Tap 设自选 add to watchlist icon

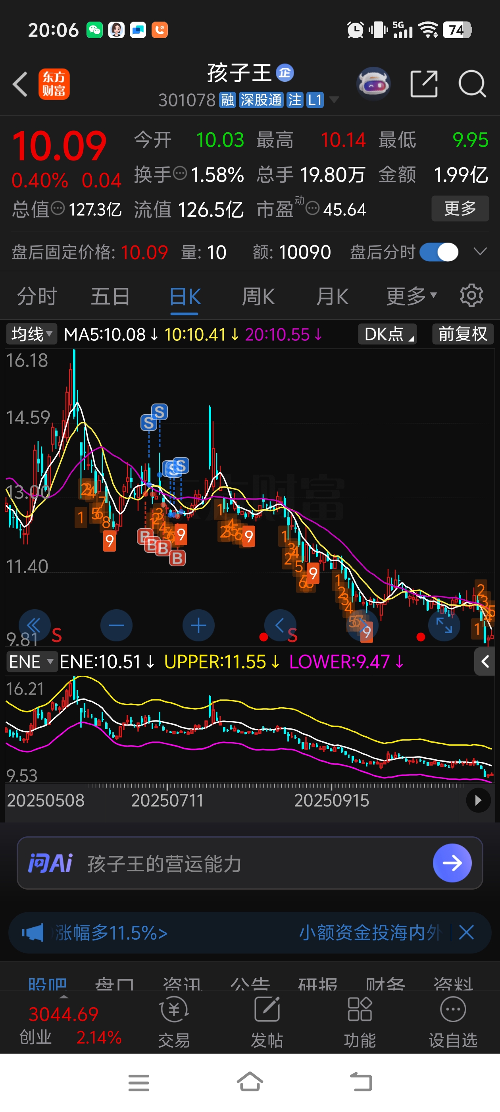click(453, 1022)
